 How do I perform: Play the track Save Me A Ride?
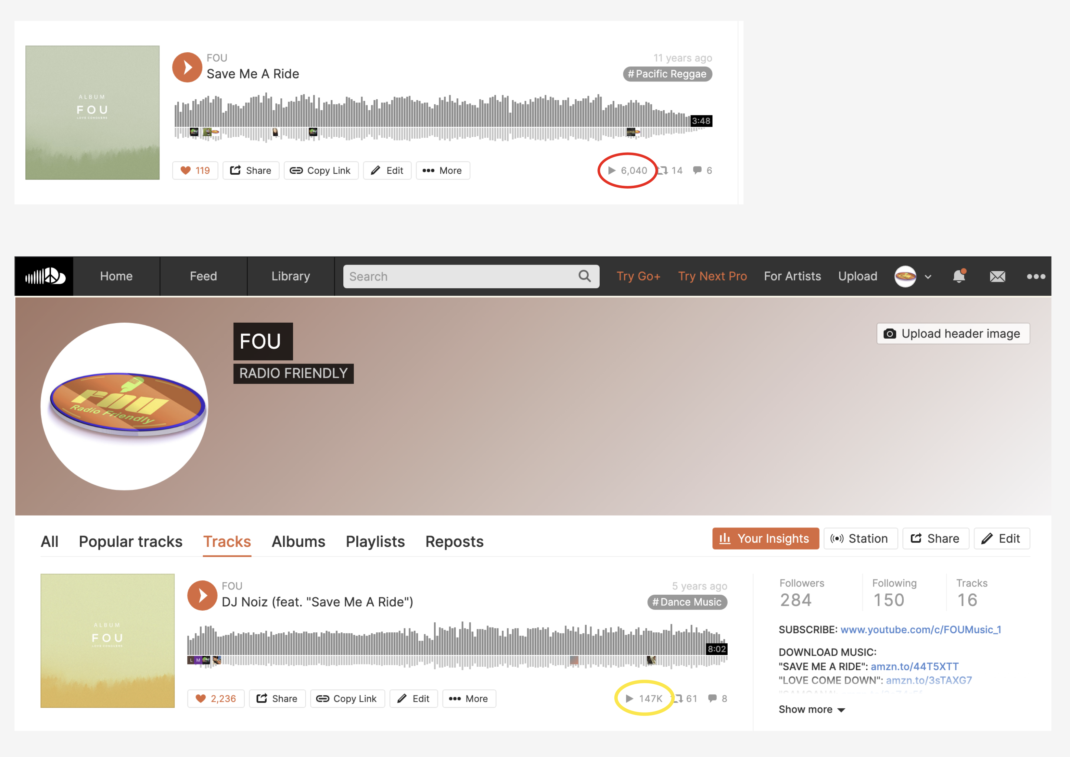pyautogui.click(x=187, y=68)
